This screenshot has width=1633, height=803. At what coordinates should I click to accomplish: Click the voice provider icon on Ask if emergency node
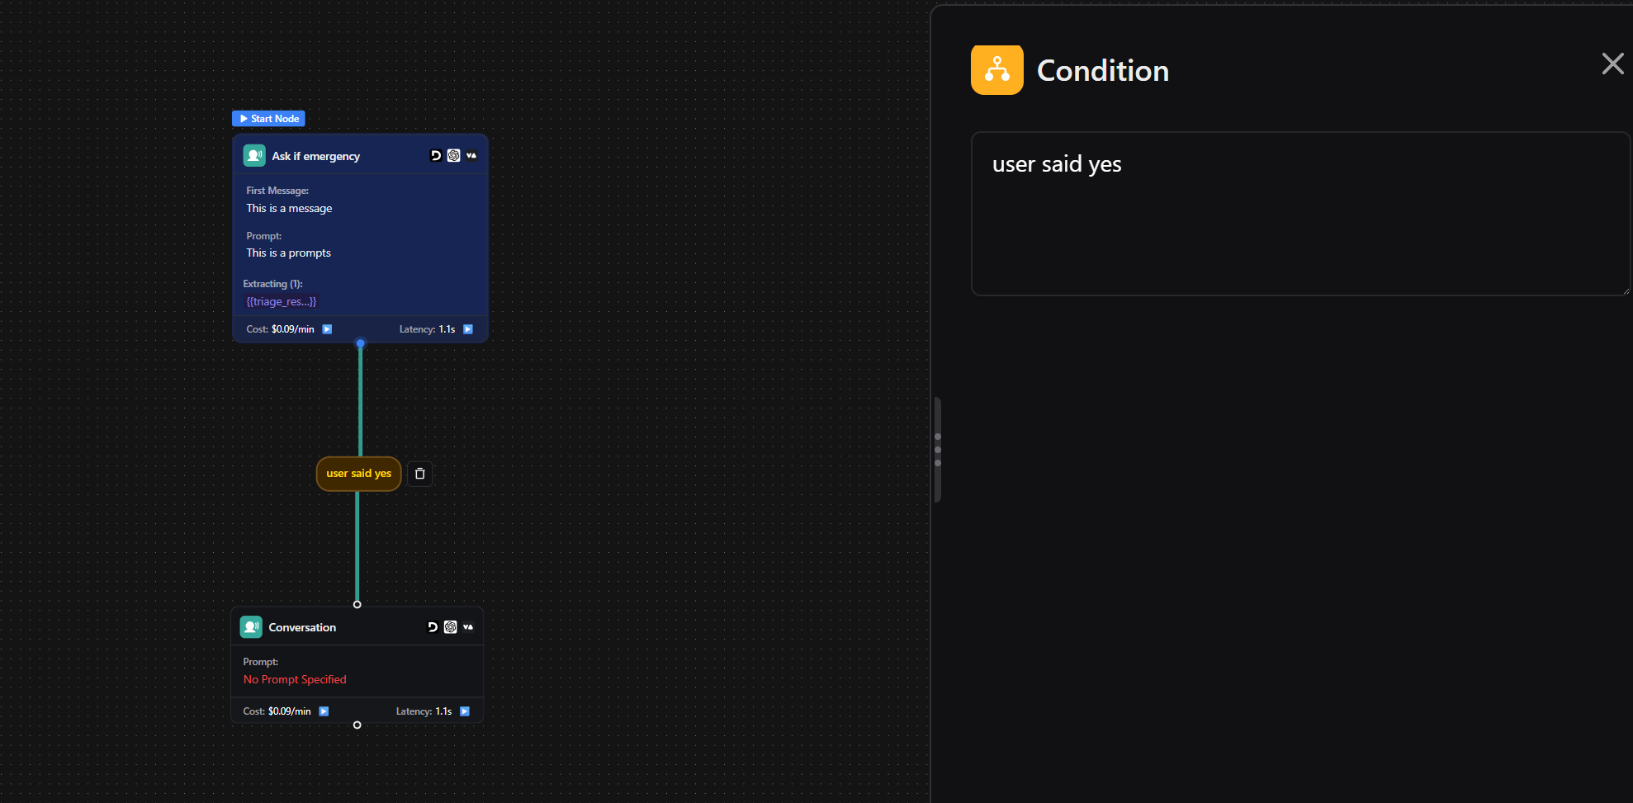(471, 155)
